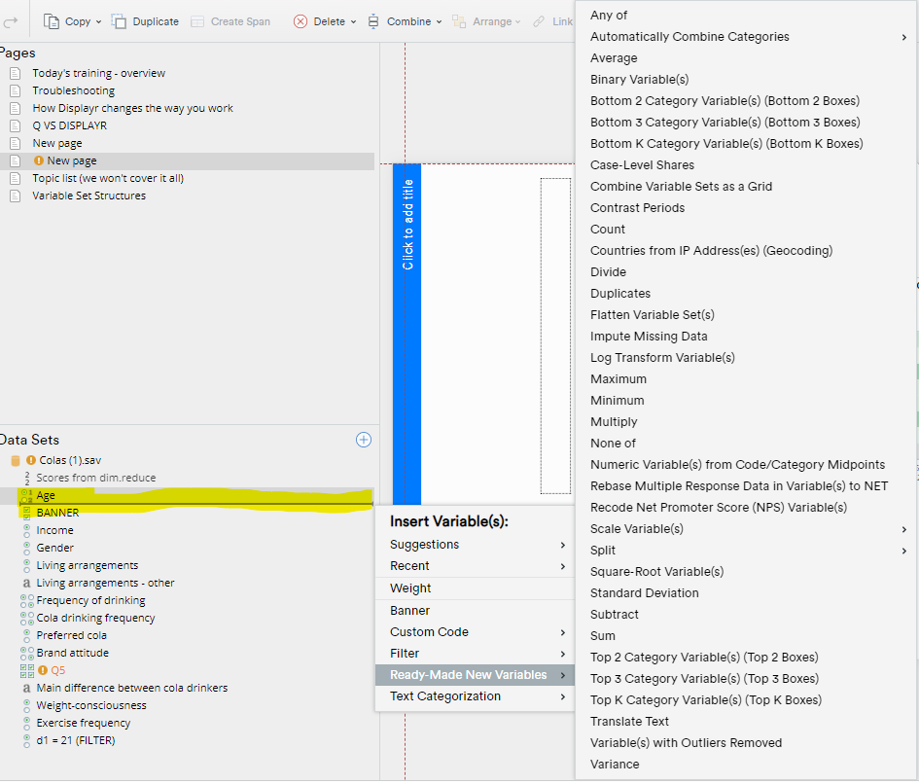
Task: Select Translate Text option
Action: [x=629, y=722]
